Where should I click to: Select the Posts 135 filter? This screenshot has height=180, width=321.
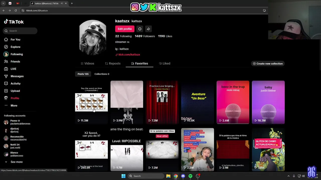pyautogui.click(x=83, y=74)
